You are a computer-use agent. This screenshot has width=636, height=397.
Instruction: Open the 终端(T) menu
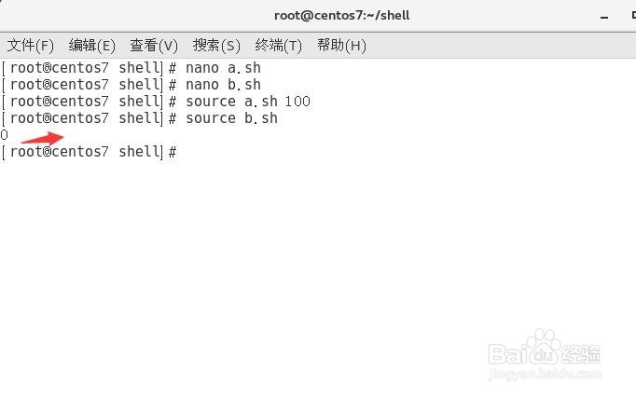(279, 45)
